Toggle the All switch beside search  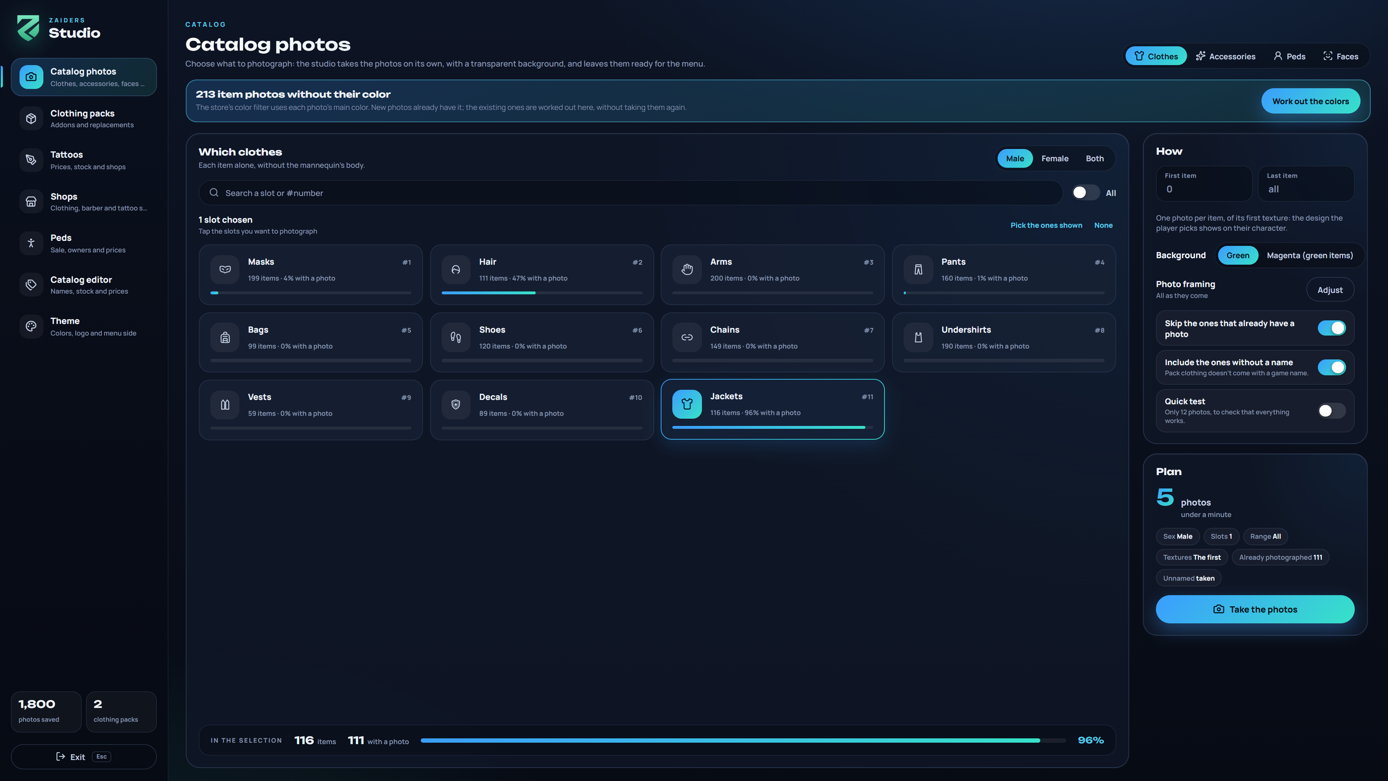click(x=1085, y=193)
